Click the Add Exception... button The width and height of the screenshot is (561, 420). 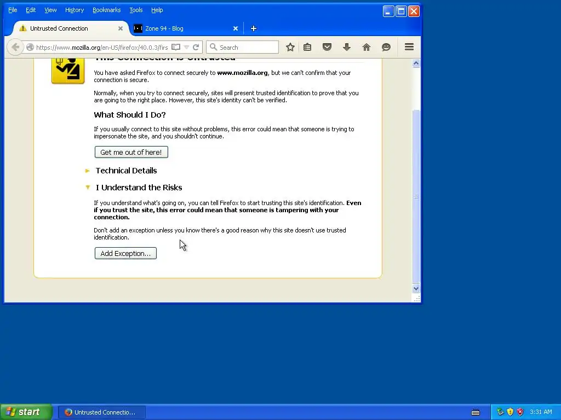[x=125, y=253]
